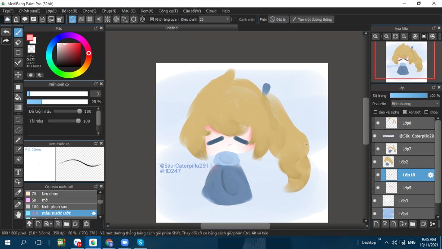Open the cloud icon in toolbar
Image resolution: width=442 pixels, height=249 pixels.
[x=7, y=19]
